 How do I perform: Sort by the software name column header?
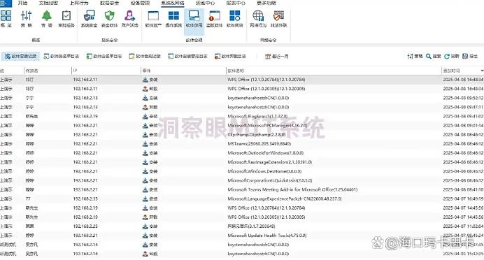(334, 71)
